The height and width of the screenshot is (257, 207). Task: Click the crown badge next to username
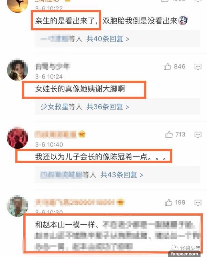click(x=82, y=134)
